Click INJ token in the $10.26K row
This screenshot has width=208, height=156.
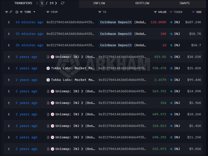175,114
